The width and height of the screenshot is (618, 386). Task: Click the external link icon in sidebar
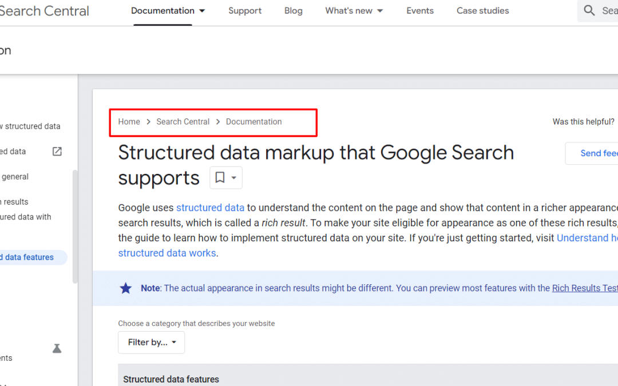tap(57, 151)
